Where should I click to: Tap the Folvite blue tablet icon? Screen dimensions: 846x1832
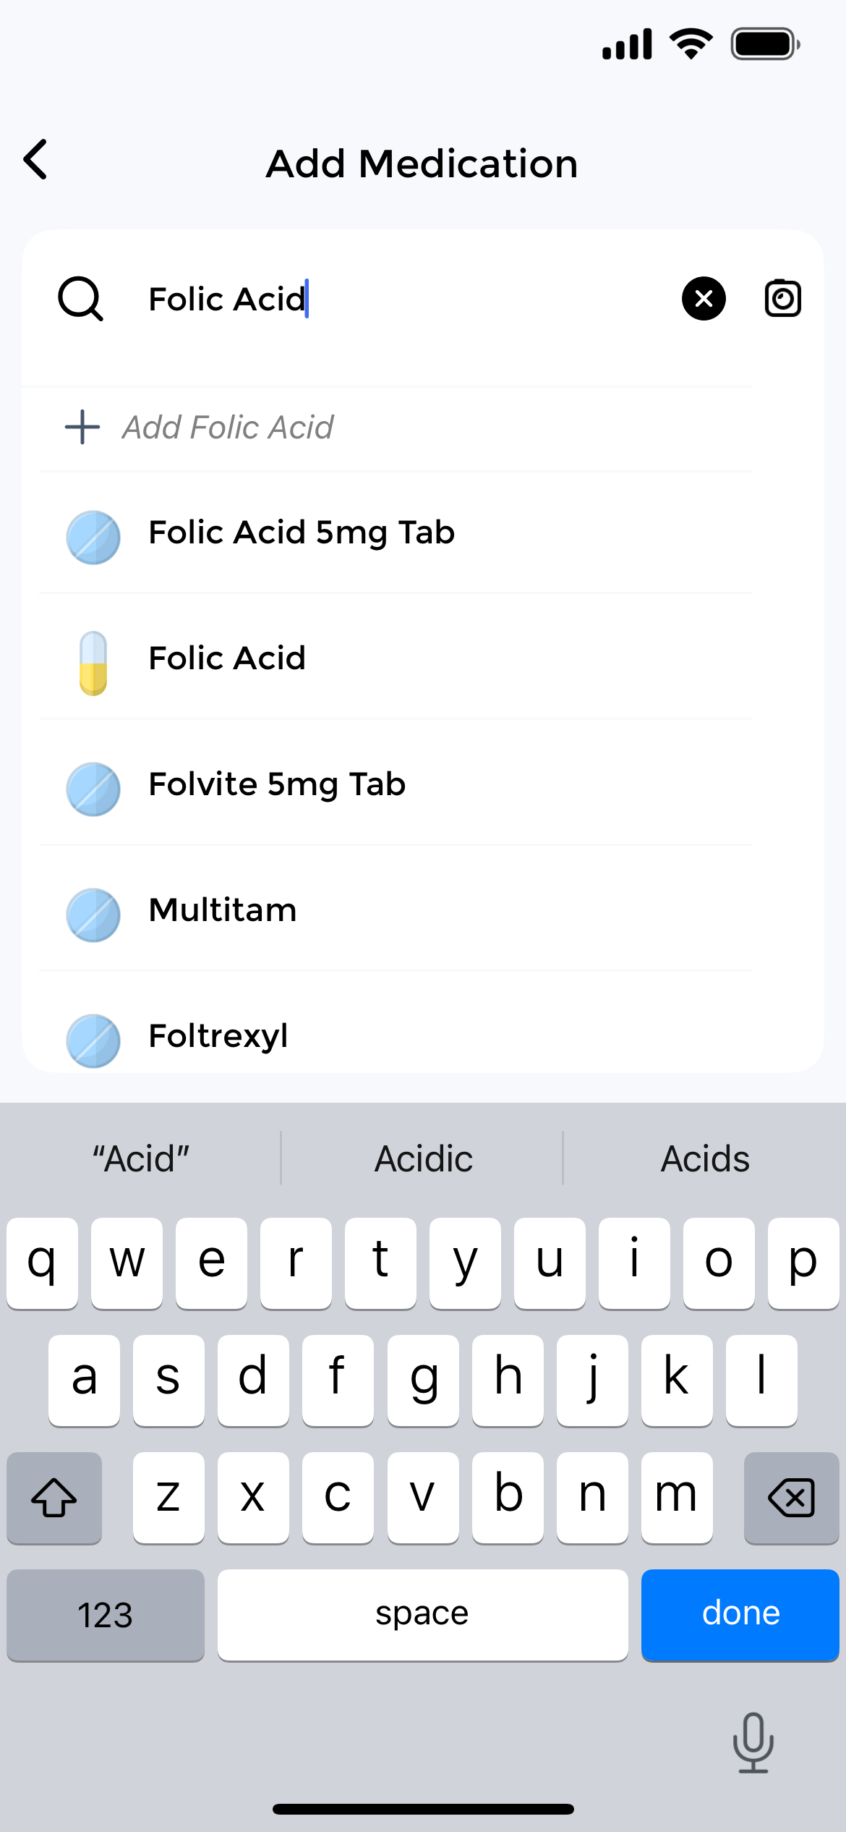coord(93,789)
